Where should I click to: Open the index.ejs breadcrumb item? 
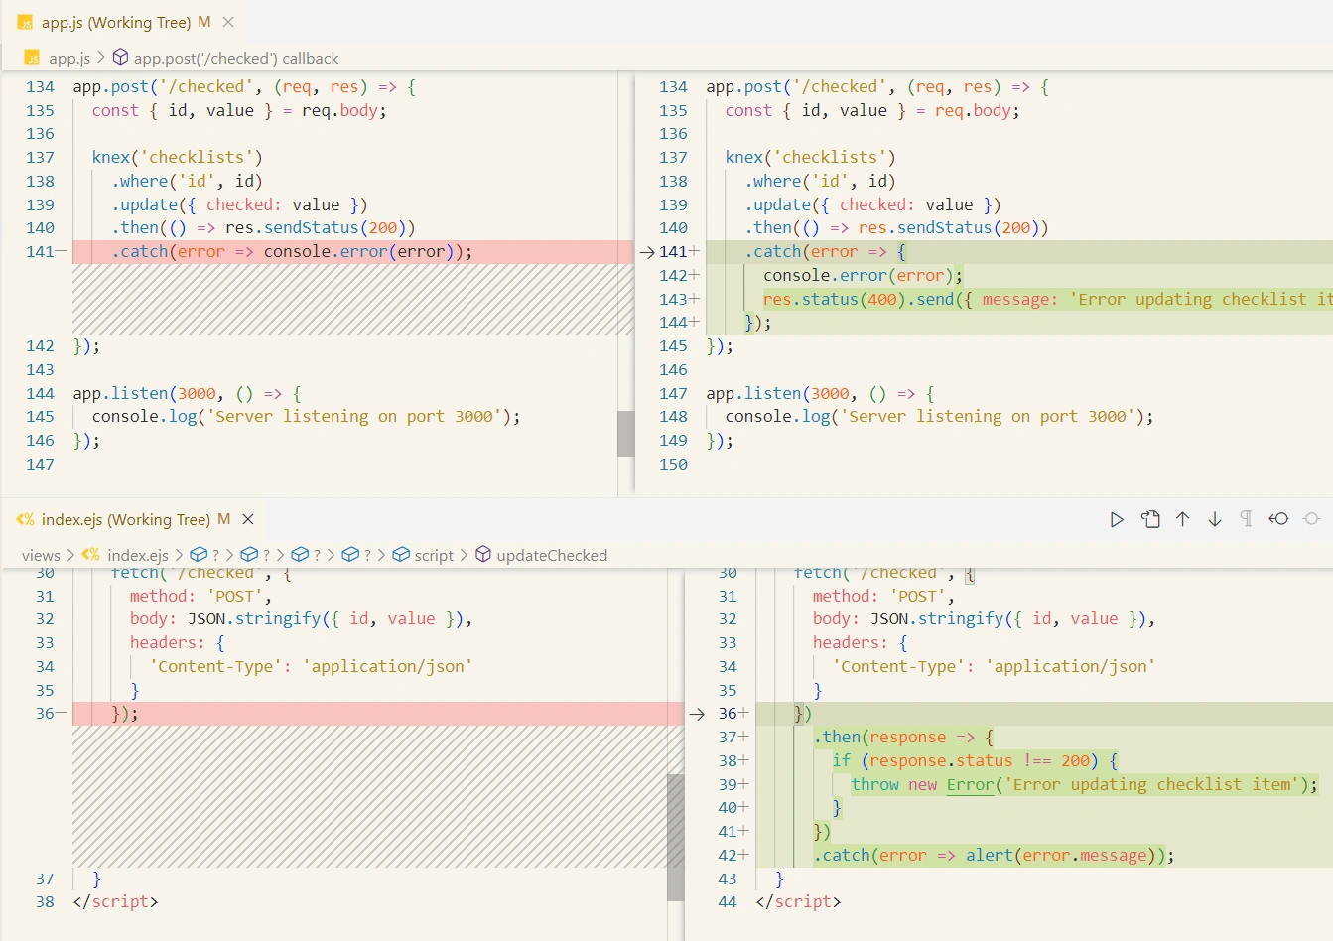click(137, 555)
